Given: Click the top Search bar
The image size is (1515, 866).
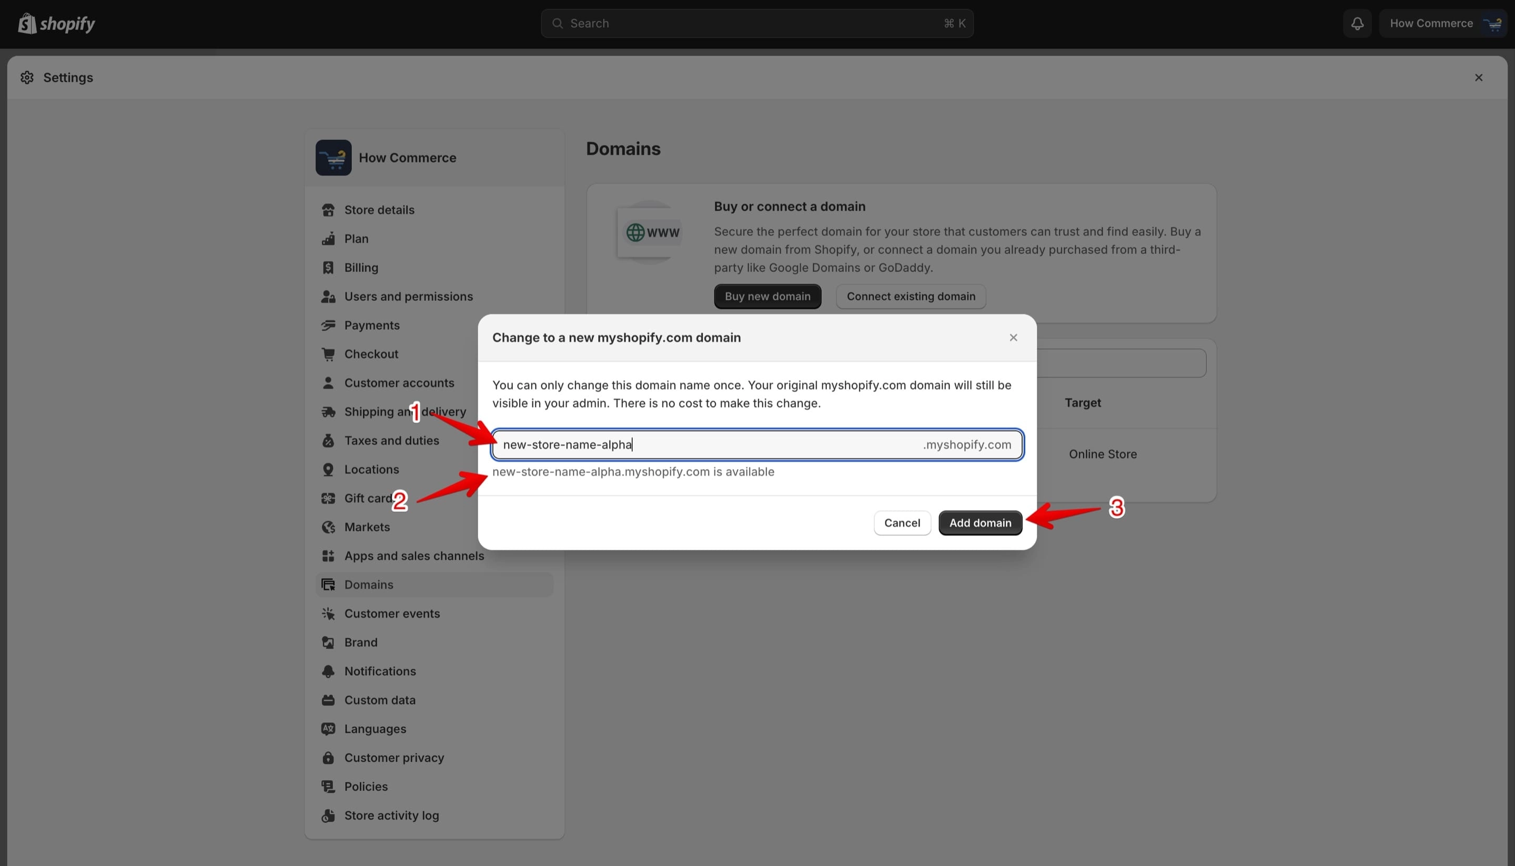Looking at the screenshot, I should (x=757, y=23).
